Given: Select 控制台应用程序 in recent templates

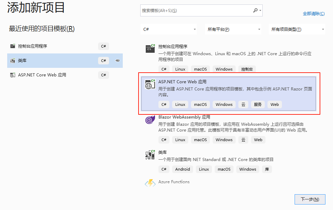Looking at the screenshot, I should click(x=65, y=46).
